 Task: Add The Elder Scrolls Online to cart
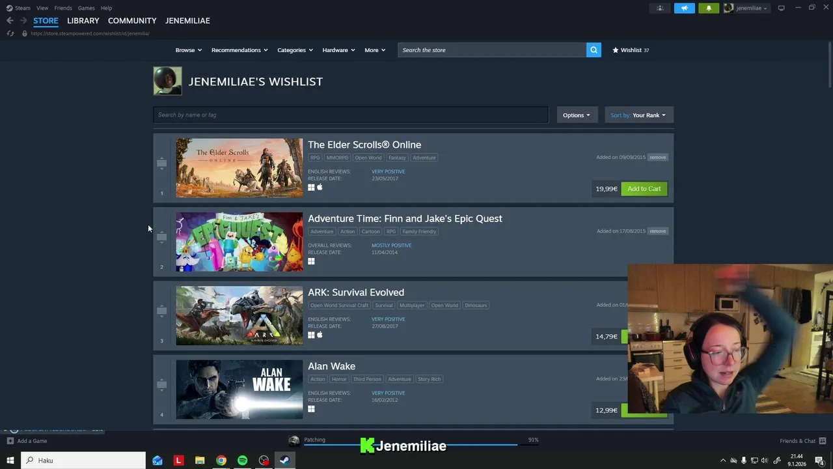pyautogui.click(x=644, y=189)
